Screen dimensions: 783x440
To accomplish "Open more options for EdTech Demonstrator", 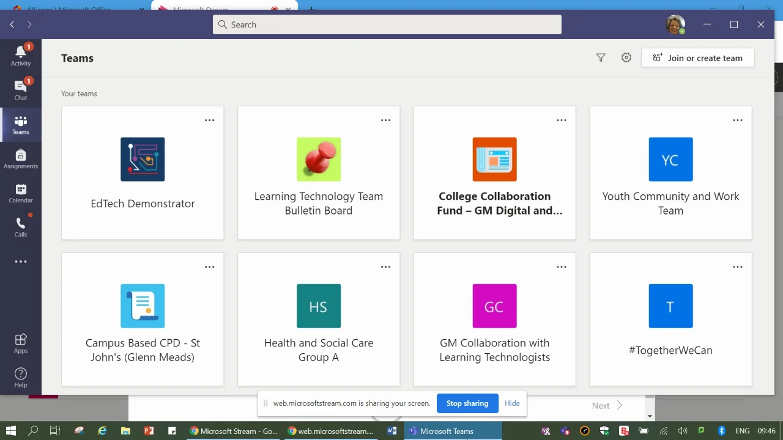I will coord(210,120).
